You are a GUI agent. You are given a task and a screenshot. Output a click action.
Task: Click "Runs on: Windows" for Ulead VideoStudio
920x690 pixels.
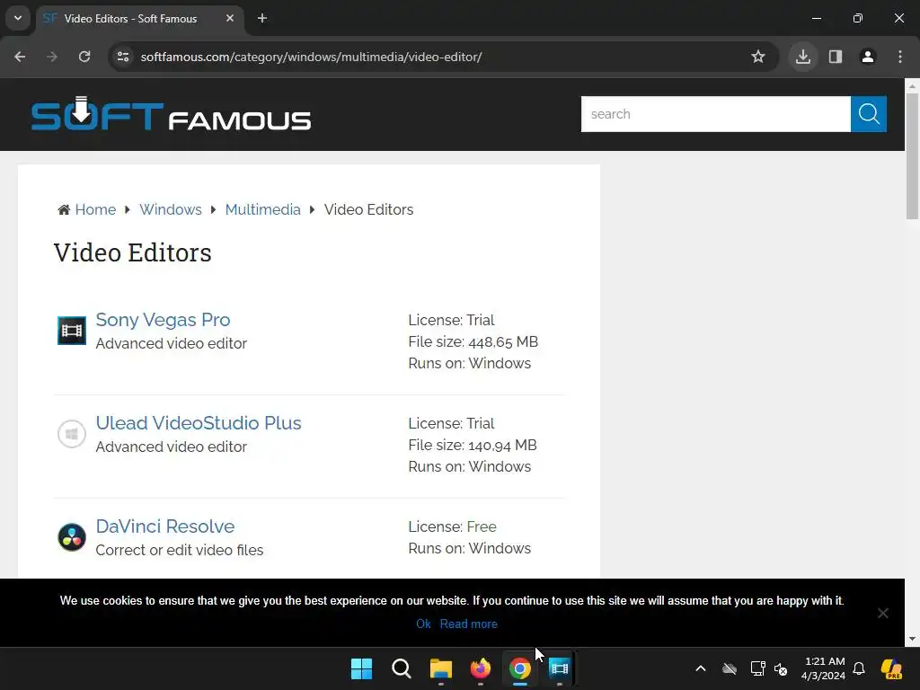pos(469,466)
